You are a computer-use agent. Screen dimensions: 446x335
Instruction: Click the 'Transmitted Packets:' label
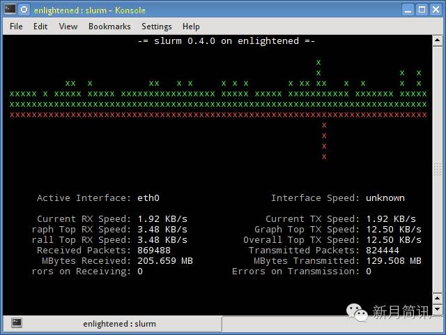[x=304, y=251]
